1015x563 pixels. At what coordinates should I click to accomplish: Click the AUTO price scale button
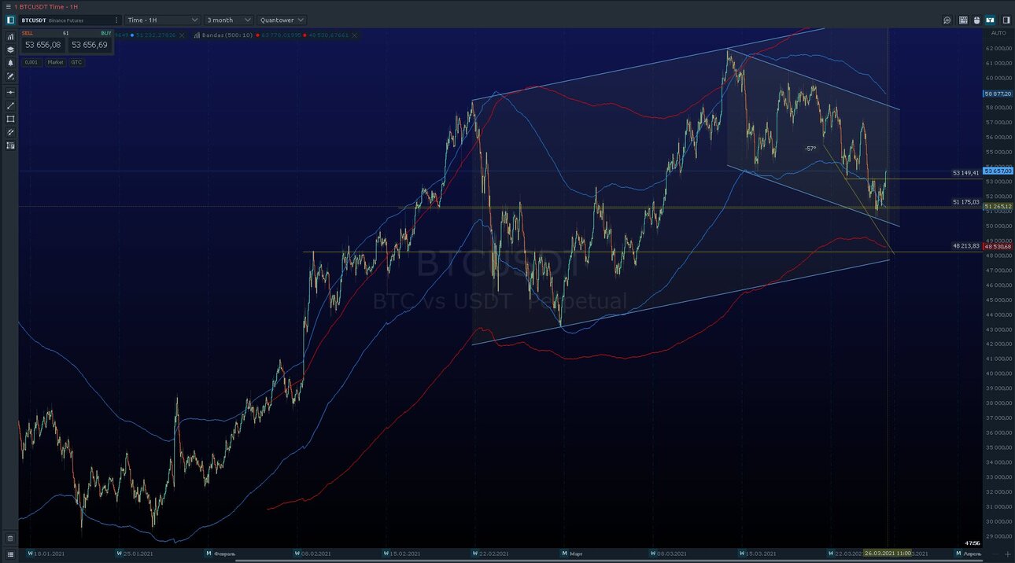click(x=998, y=33)
